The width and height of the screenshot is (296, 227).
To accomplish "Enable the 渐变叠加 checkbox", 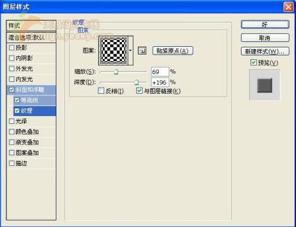I will click(12, 142).
